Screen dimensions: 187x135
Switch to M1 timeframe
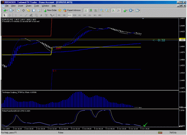(59, 15)
